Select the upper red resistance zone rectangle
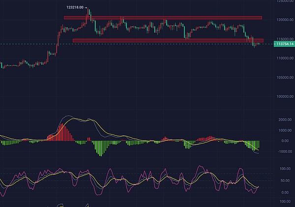The image size is (295, 207). coord(162,18)
